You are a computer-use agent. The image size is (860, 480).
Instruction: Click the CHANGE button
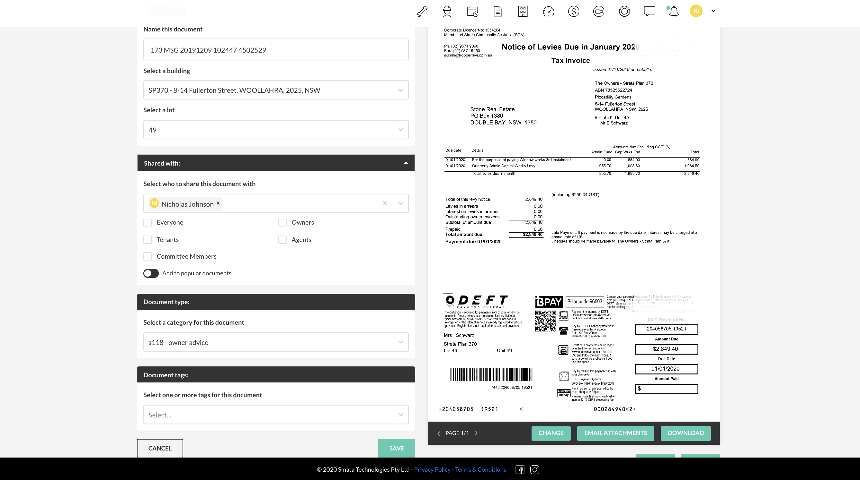[x=551, y=433]
